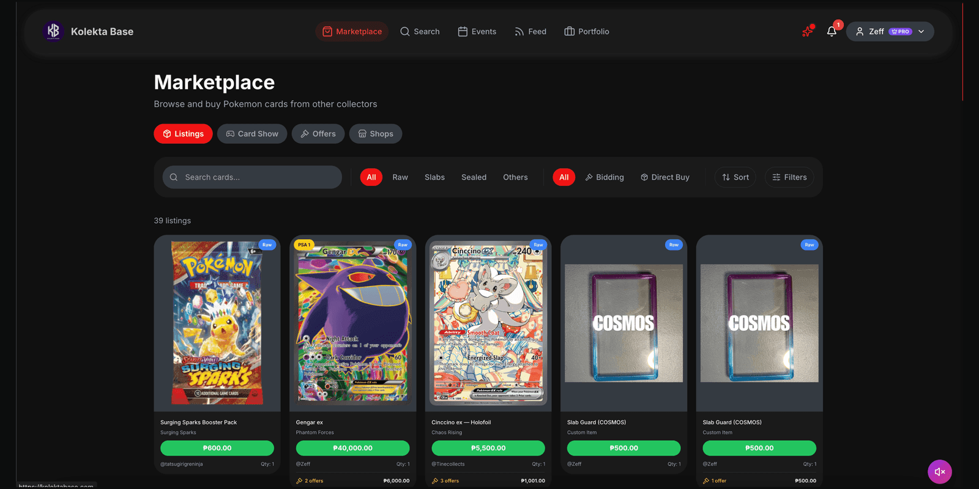Click the search magnifier icon in search box
Viewport: 979px width, 489px height.
pos(174,177)
